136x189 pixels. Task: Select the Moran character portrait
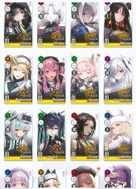(118, 25)
